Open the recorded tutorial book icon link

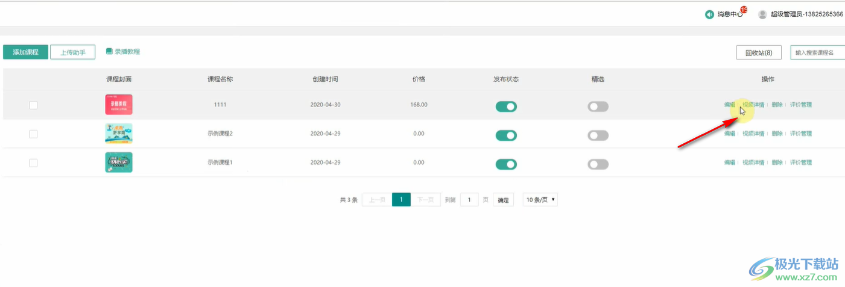point(109,52)
